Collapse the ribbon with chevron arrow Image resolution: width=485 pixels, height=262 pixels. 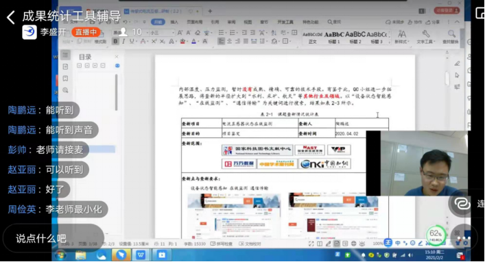pyautogui.click(x=457, y=22)
